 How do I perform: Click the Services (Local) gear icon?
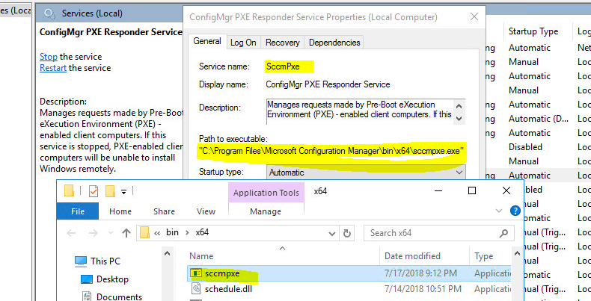(x=49, y=14)
